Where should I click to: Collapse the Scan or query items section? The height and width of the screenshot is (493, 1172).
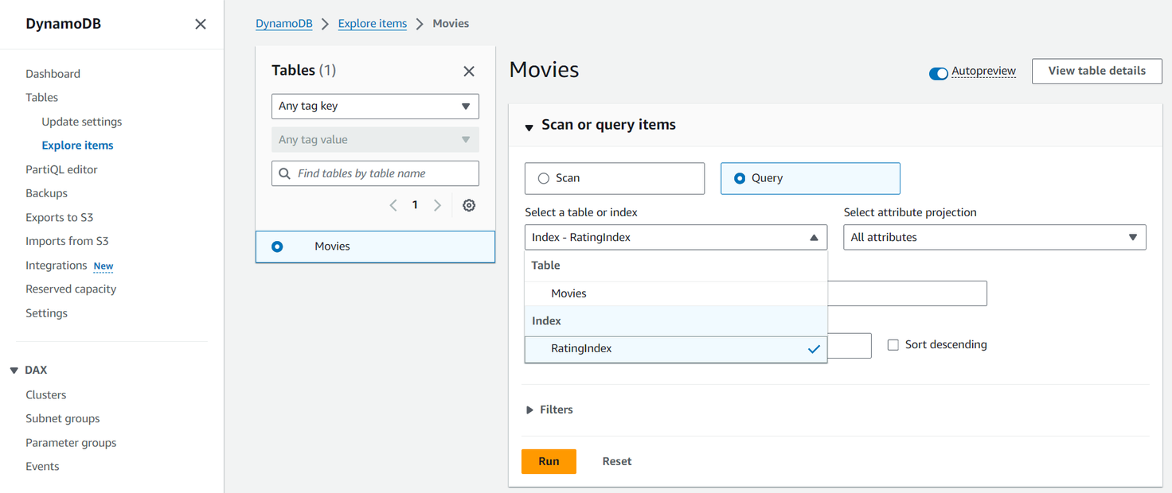[x=529, y=127]
